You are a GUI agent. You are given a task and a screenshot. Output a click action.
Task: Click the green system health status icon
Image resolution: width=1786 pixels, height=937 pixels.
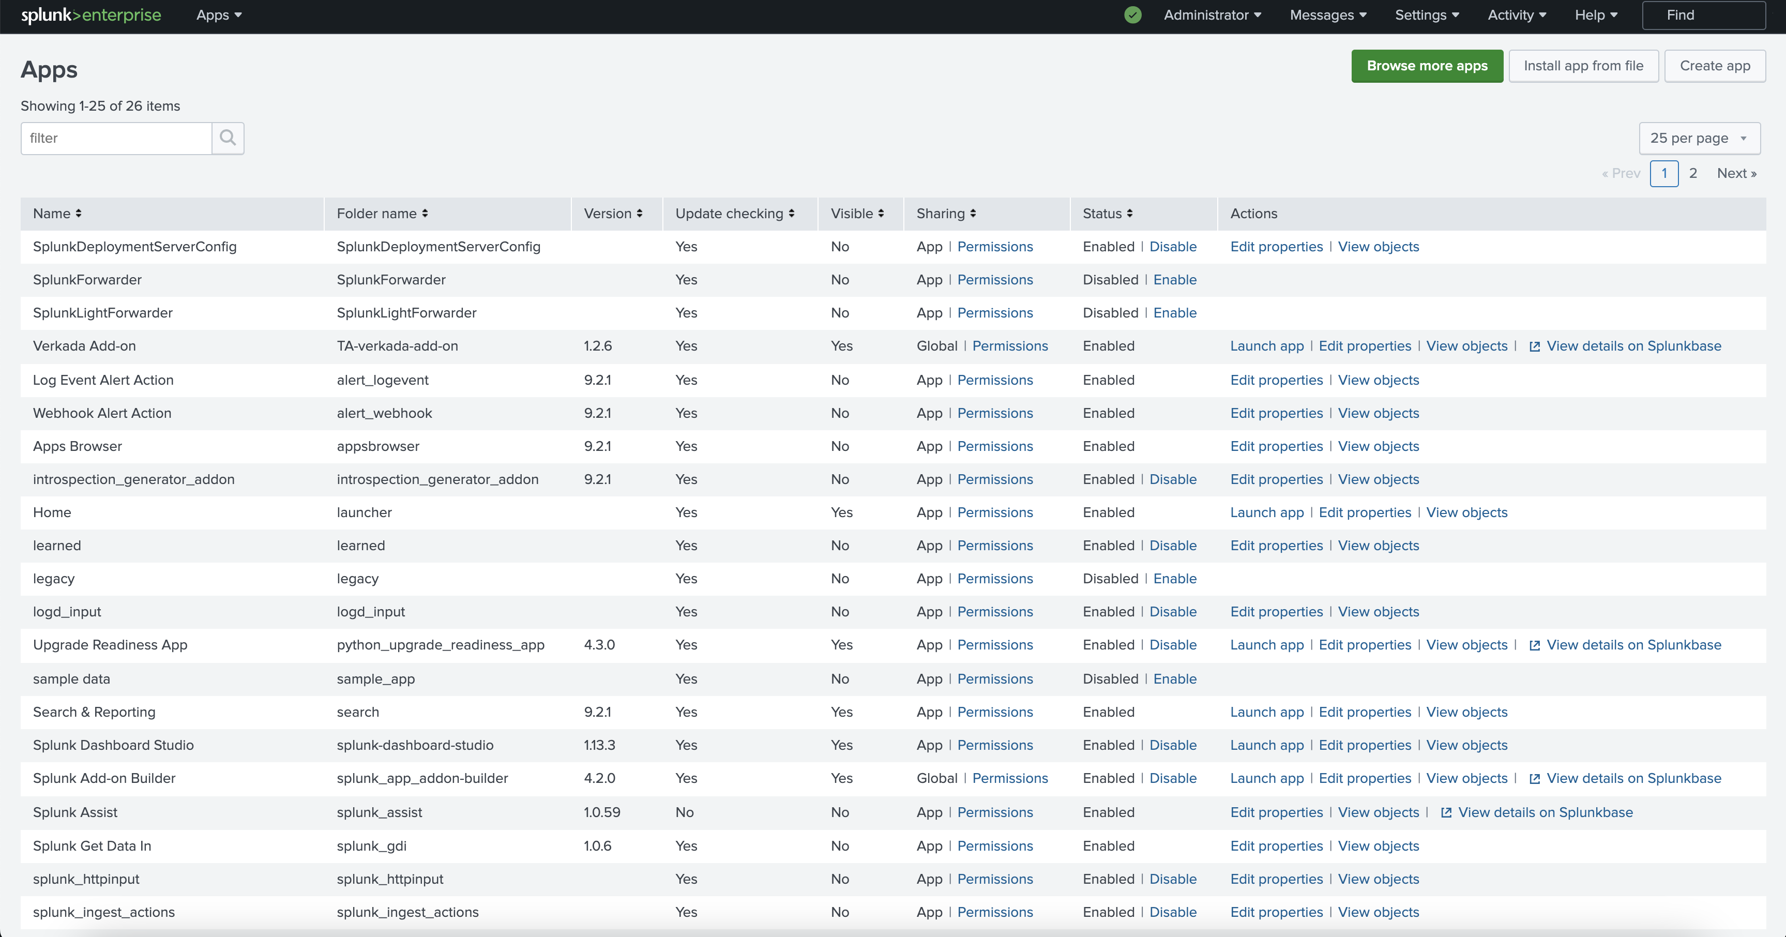(x=1132, y=16)
